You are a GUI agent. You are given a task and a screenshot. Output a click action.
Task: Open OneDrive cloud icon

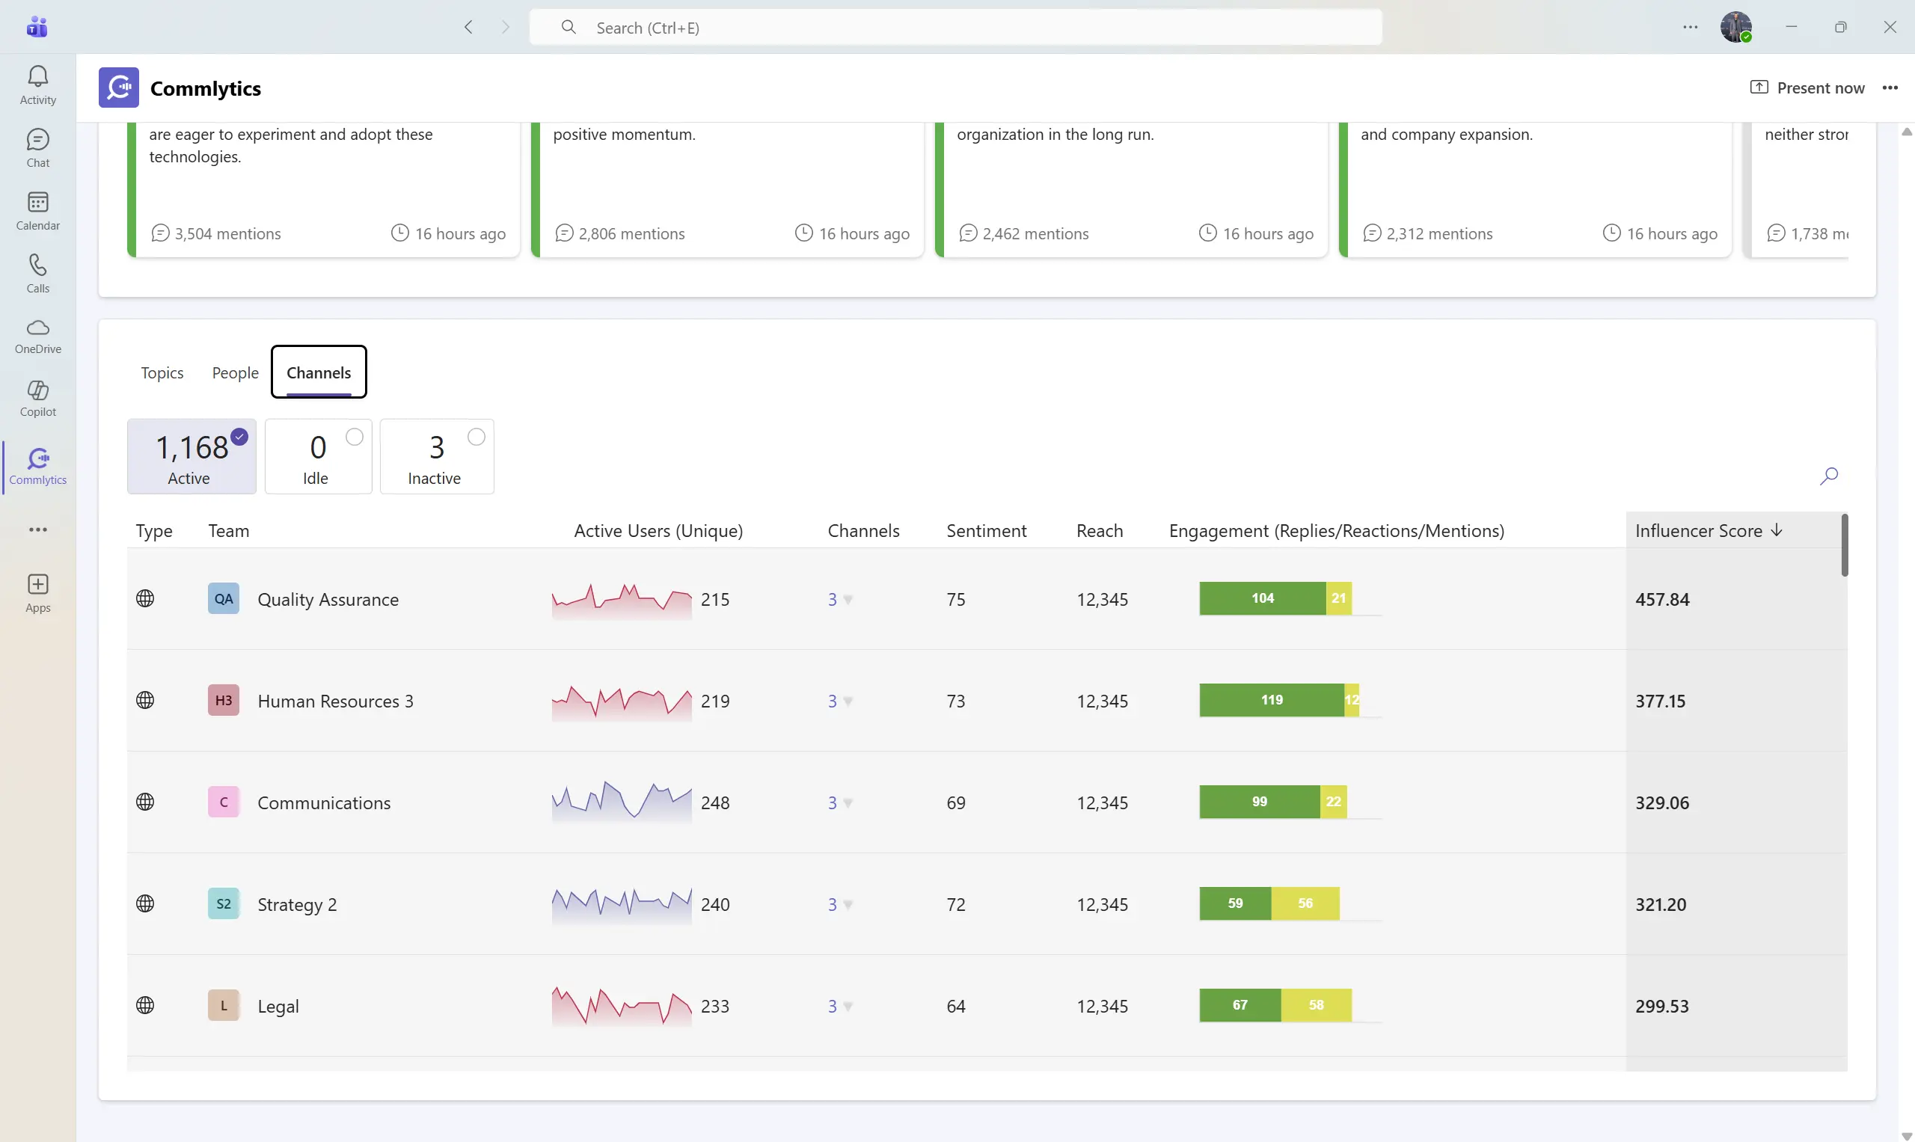[37, 336]
